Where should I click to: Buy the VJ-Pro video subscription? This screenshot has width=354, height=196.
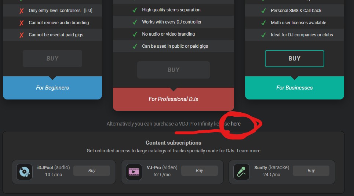pos(199,171)
